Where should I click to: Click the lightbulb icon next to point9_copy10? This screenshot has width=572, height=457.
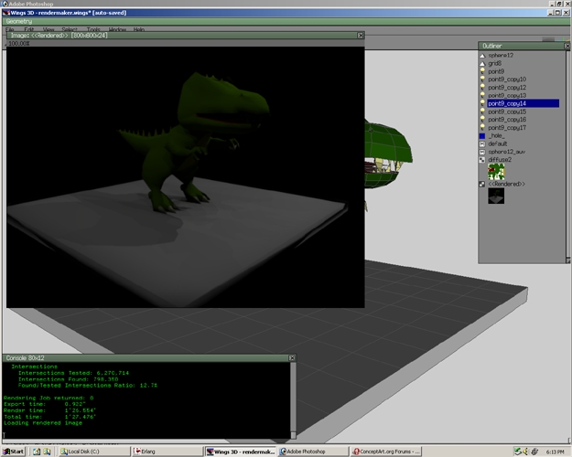pyautogui.click(x=482, y=80)
